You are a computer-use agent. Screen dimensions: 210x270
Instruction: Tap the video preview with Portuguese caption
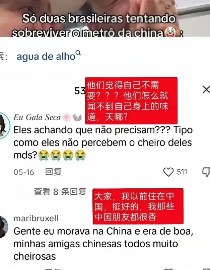(105, 18)
